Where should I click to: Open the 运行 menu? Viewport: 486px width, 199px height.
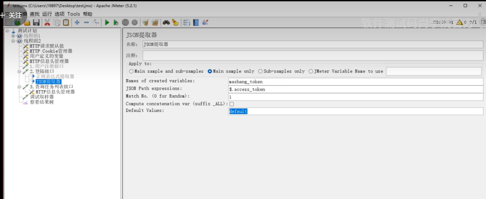click(47, 14)
